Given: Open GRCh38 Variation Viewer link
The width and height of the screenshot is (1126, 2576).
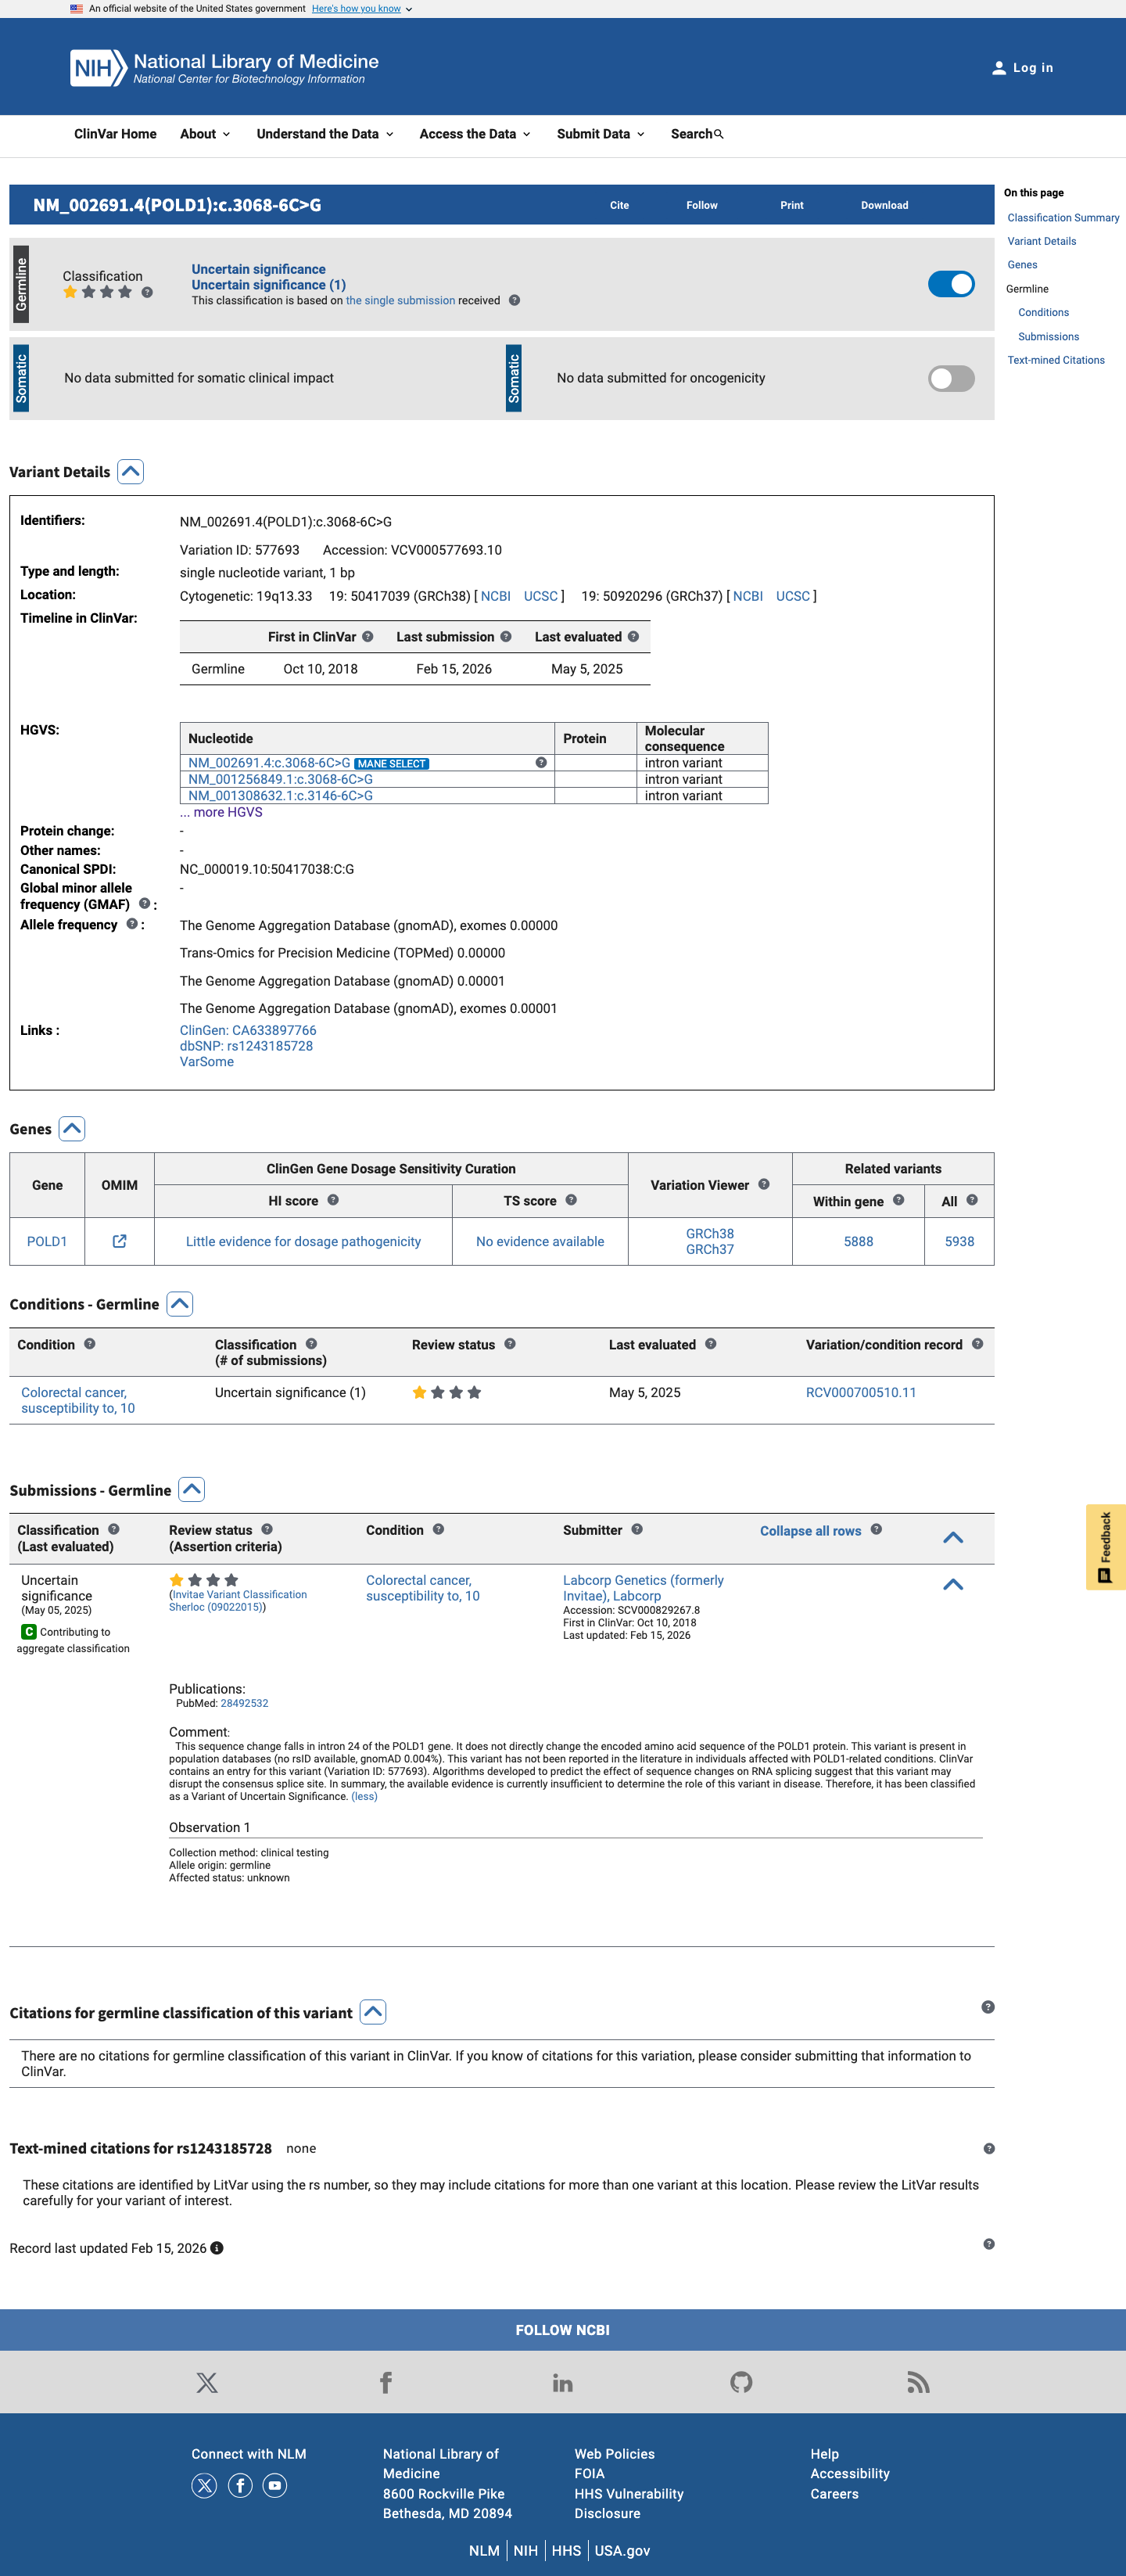Looking at the screenshot, I should click(710, 1233).
